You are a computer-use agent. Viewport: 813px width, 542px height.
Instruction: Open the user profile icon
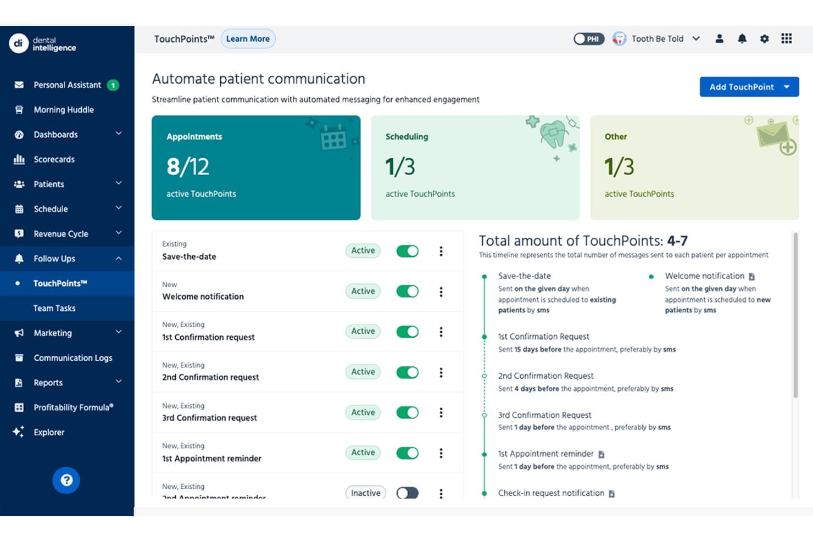click(719, 38)
